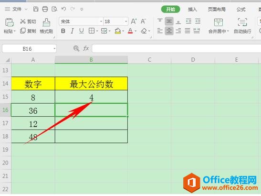Select the 格式刷 format painter
The width and height of the screenshot is (261, 196).
click(46, 26)
